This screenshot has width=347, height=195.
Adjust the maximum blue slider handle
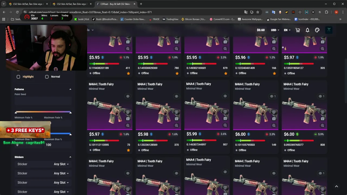point(70,134)
